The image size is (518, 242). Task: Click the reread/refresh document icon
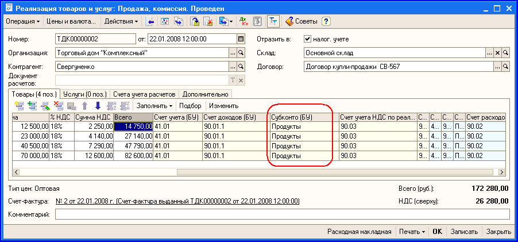(x=165, y=21)
